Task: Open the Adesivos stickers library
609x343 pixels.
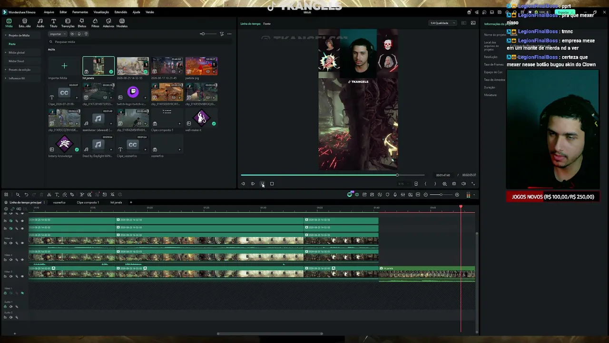Action: pyautogui.click(x=108, y=23)
